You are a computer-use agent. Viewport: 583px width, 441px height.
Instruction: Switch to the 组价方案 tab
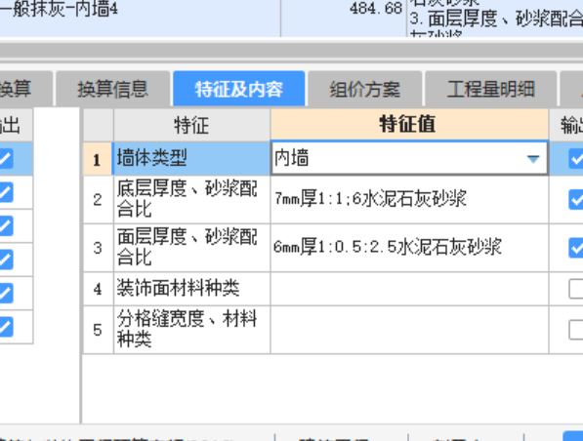(365, 89)
